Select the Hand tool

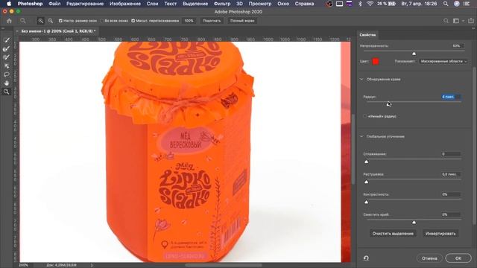tap(7, 83)
